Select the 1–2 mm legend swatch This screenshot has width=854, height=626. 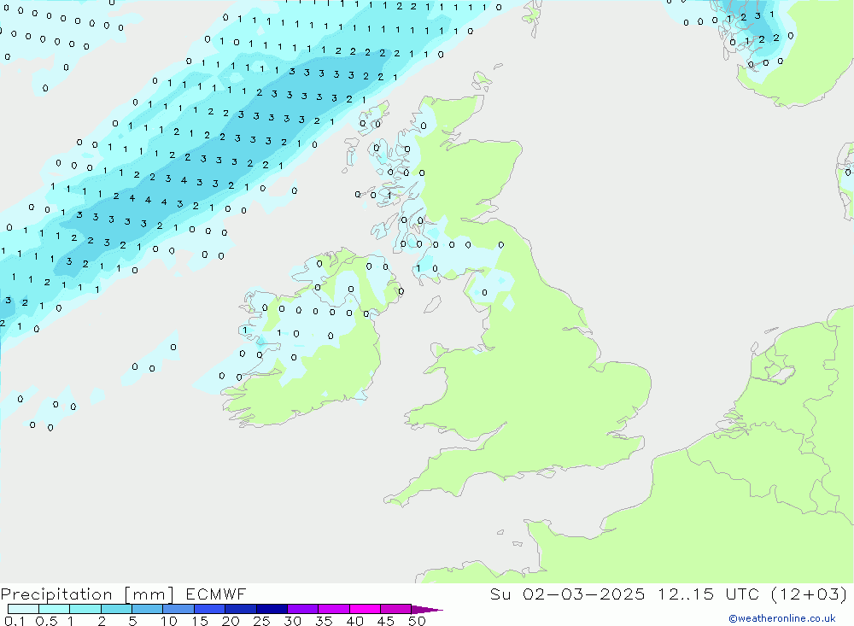[85, 609]
